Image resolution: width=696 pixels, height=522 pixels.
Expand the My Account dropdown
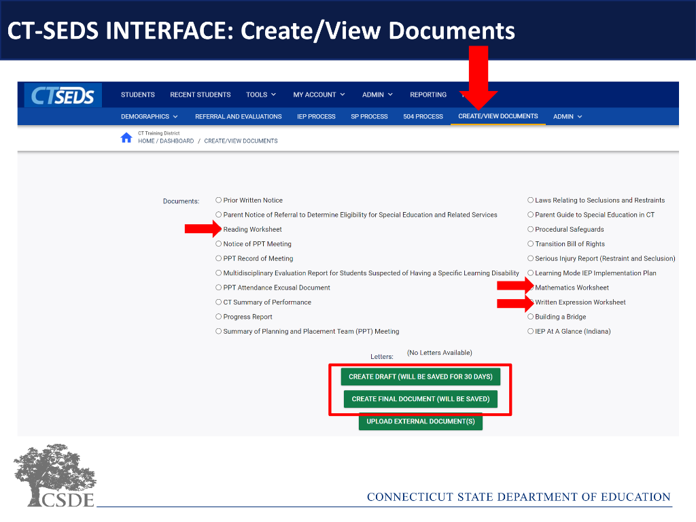(319, 94)
